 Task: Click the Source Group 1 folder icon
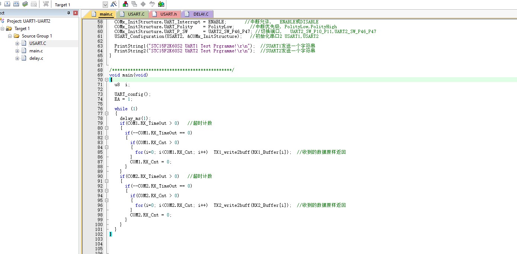click(16, 36)
